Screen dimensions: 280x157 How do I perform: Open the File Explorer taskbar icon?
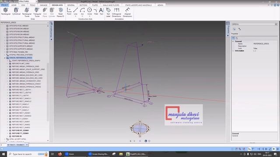[121, 154]
